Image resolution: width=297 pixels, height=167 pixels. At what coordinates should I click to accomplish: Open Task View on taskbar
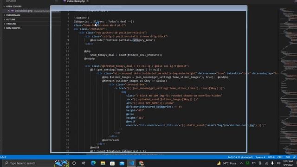[x=84, y=163]
